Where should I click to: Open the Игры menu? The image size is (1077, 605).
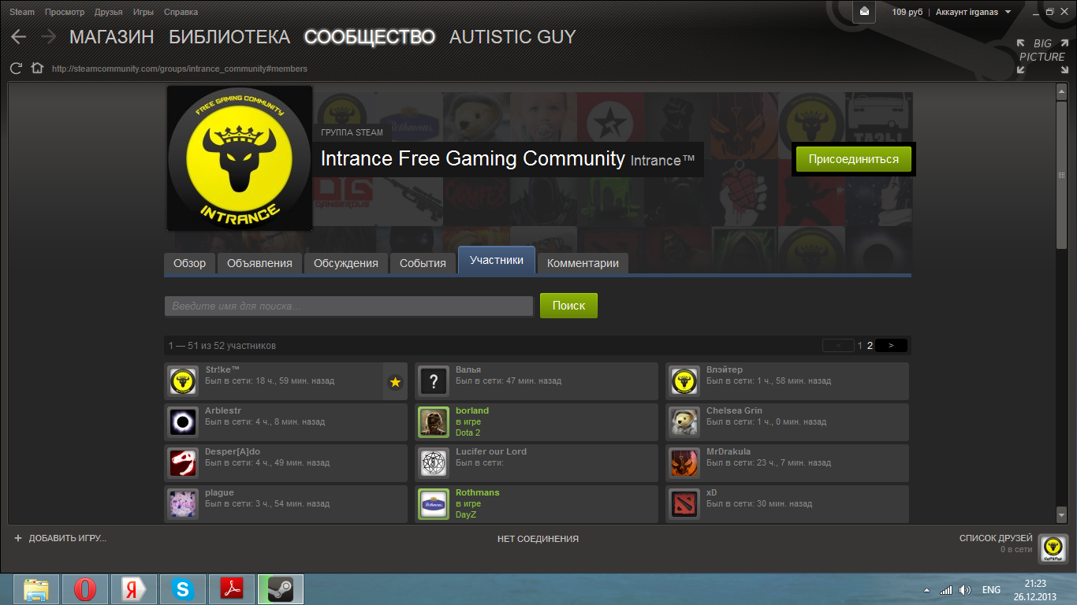coord(143,12)
